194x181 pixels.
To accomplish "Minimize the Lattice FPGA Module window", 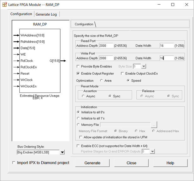I will 159,5.
